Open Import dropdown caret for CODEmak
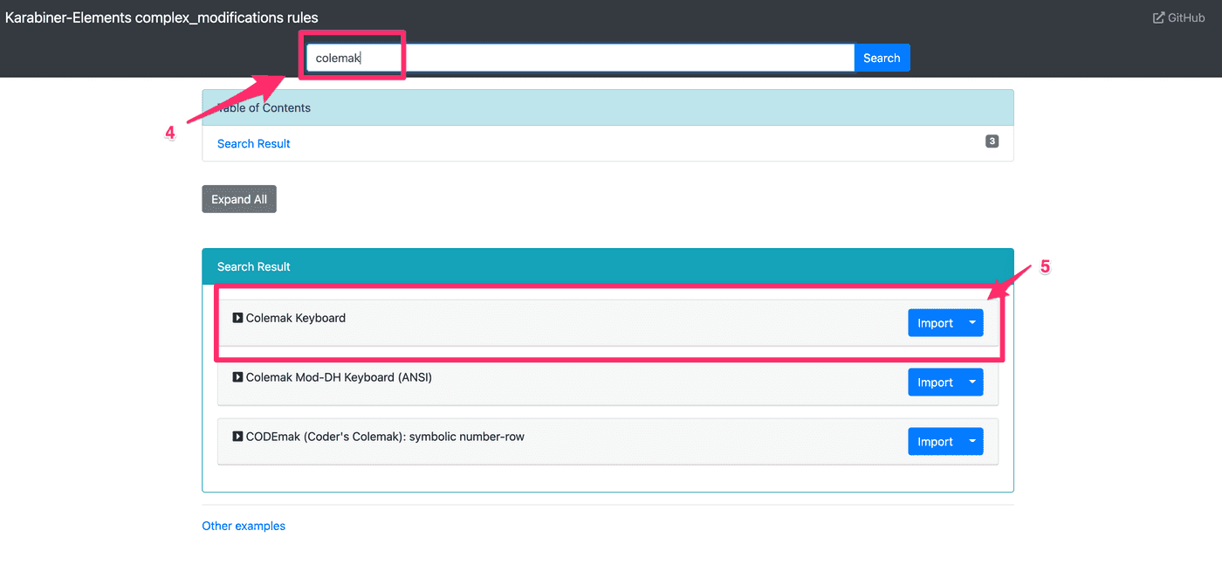The width and height of the screenshot is (1222, 579). 972,442
